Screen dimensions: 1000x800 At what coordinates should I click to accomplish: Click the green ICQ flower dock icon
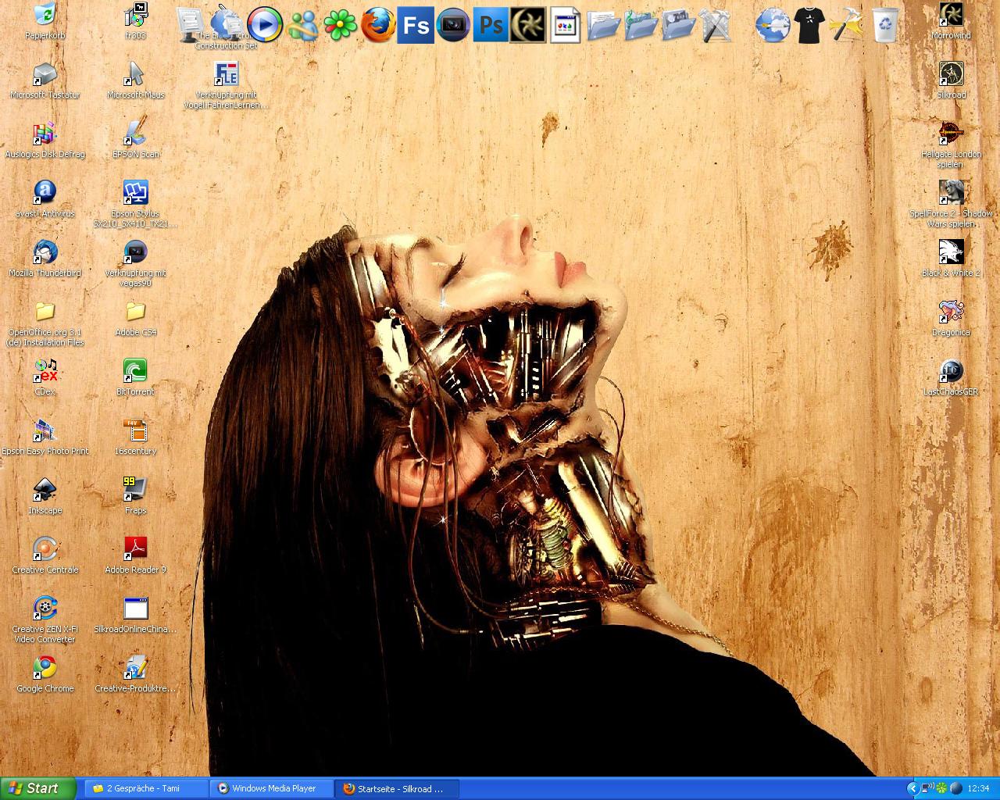pos(340,26)
